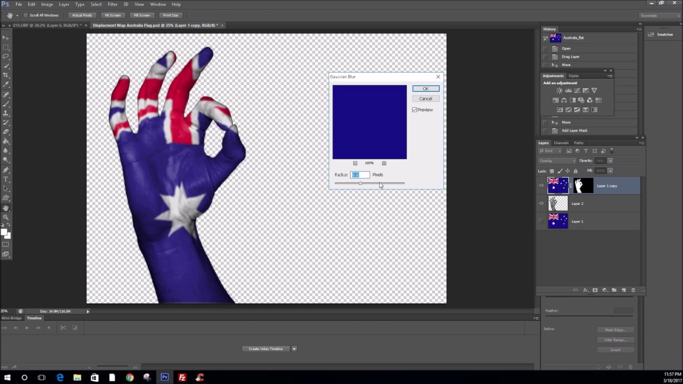This screenshot has width=683, height=384.
Task: Select the Eraser tool
Action: (x=6, y=132)
